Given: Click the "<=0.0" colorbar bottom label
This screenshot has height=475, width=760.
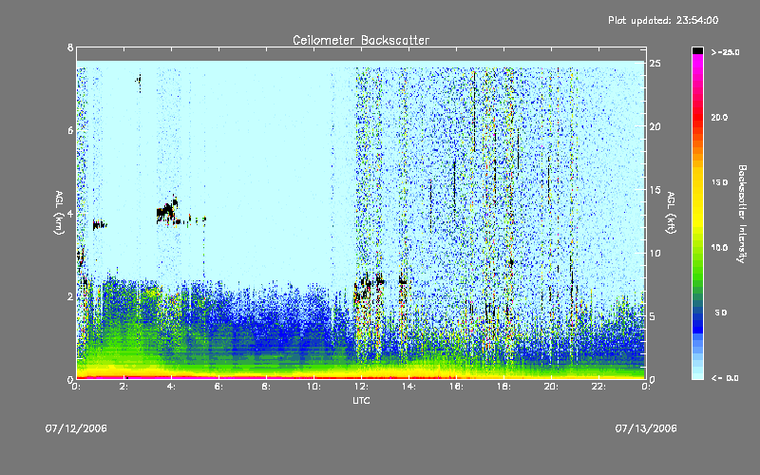Looking at the screenshot, I should pos(725,378).
